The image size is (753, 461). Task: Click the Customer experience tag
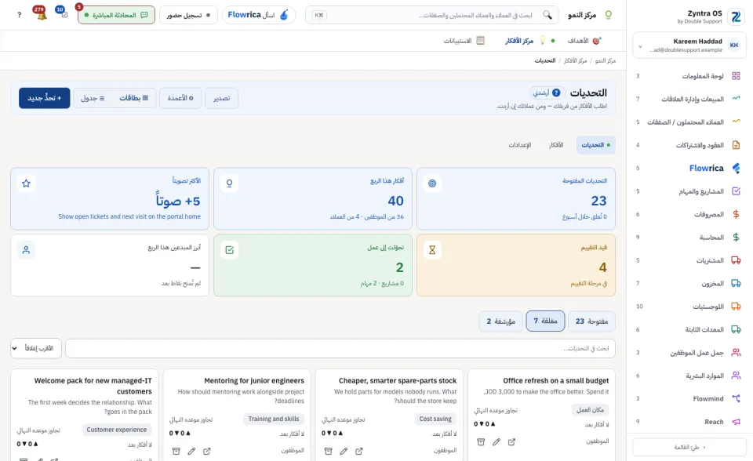click(116, 430)
